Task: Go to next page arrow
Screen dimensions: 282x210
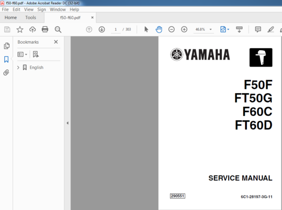Action: click(102, 29)
